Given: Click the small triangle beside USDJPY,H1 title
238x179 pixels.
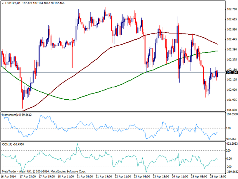Looking at the screenshot, I should pyautogui.click(x=2, y=3).
